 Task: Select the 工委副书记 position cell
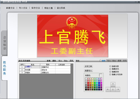(x=48, y=67)
